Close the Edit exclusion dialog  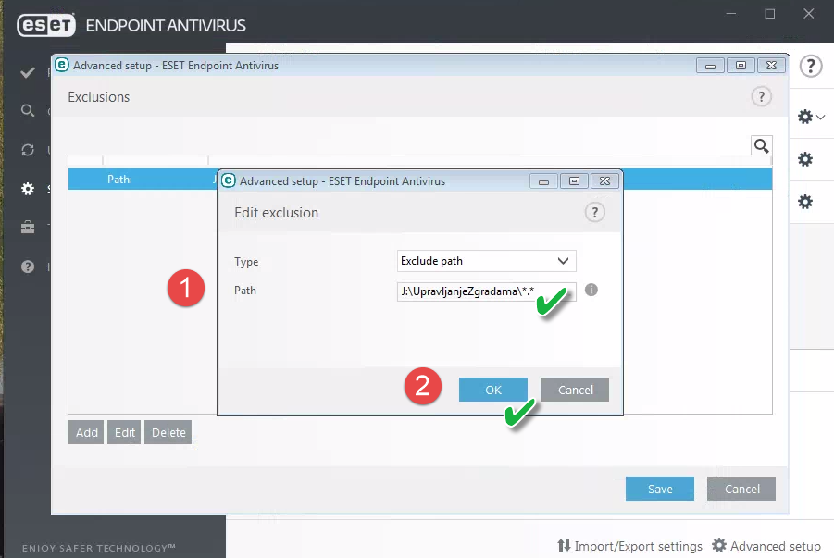point(604,181)
